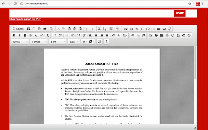Click the Source button
The image size is (208, 130).
(x=18, y=29)
